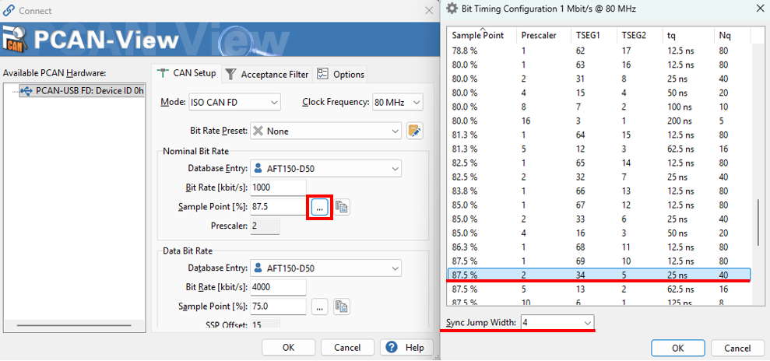Sort by Sample Point column header

click(x=482, y=35)
